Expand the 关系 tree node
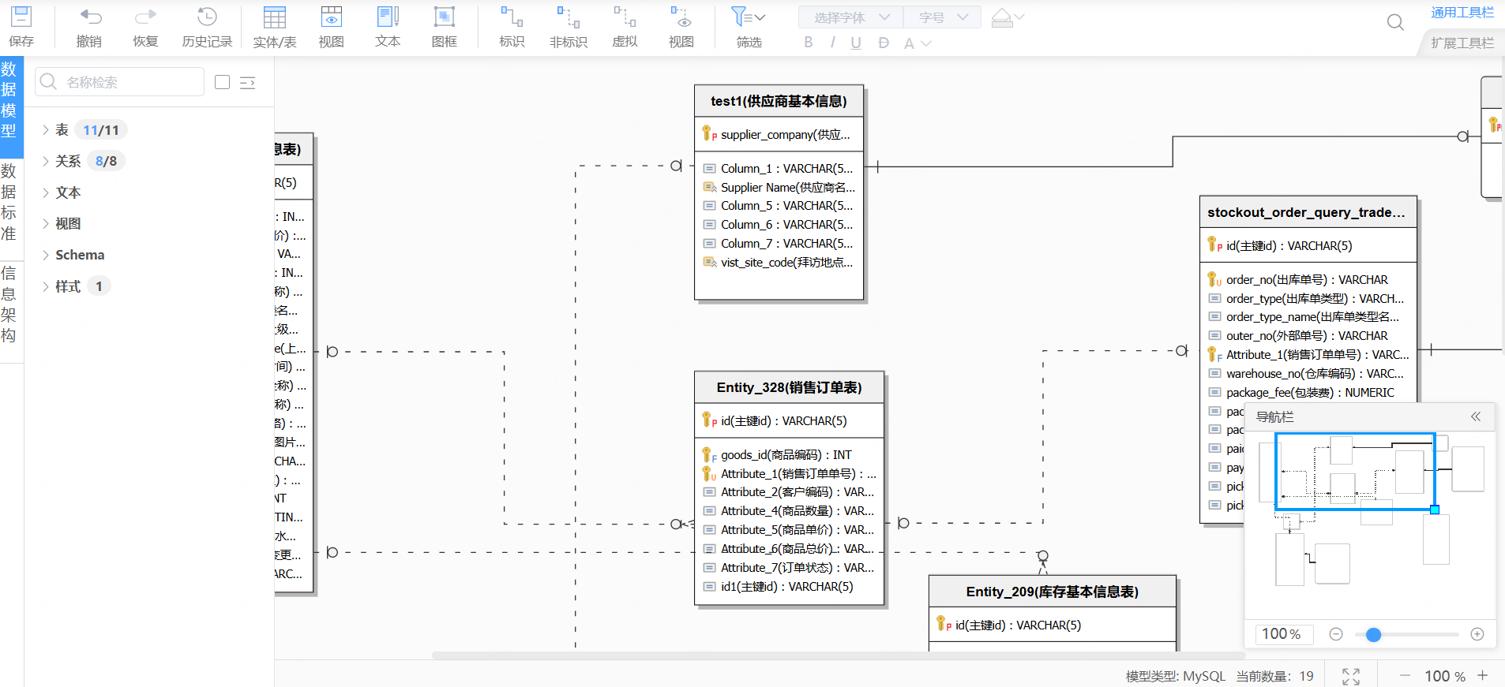1505x687 pixels. 46,161
